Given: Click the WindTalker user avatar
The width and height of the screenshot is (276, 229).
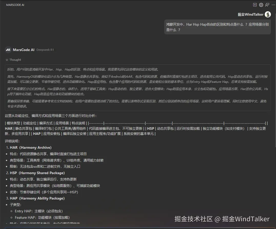Looking at the screenshot, I should tap(268, 14).
